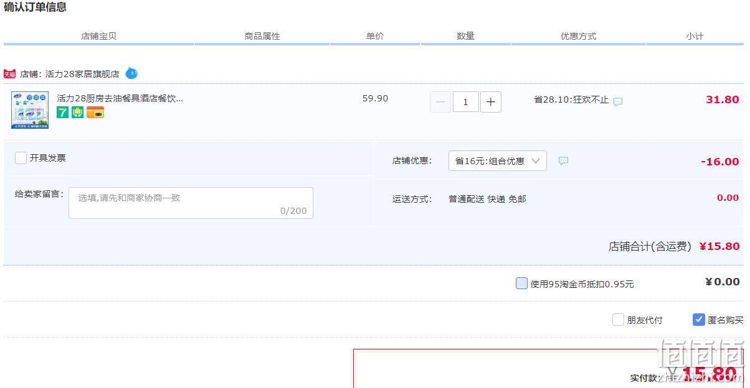
Task: Click the 商品属性 column header
Action: pyautogui.click(x=262, y=36)
